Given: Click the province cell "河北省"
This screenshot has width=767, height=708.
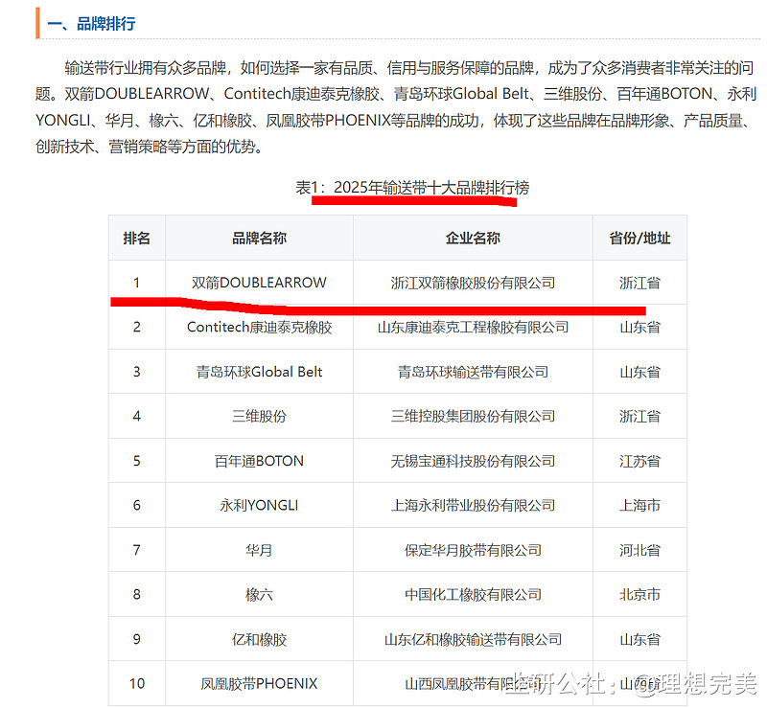Looking at the screenshot, I should pos(639,550).
